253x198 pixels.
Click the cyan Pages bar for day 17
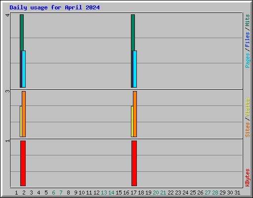[x=135, y=69]
